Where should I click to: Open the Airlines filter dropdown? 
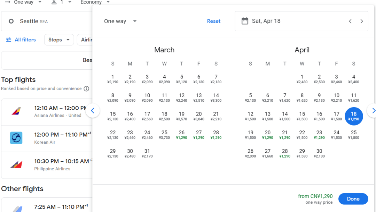click(85, 40)
